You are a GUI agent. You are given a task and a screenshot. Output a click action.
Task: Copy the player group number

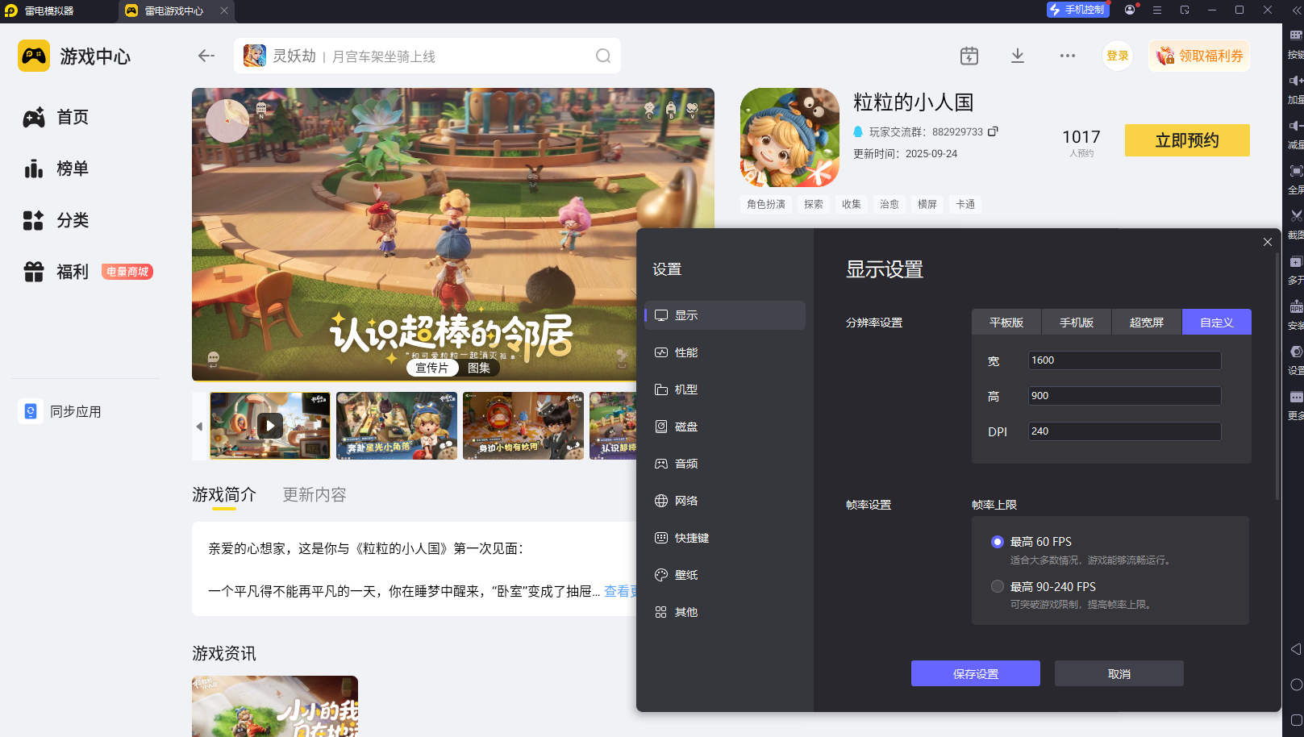click(x=994, y=131)
